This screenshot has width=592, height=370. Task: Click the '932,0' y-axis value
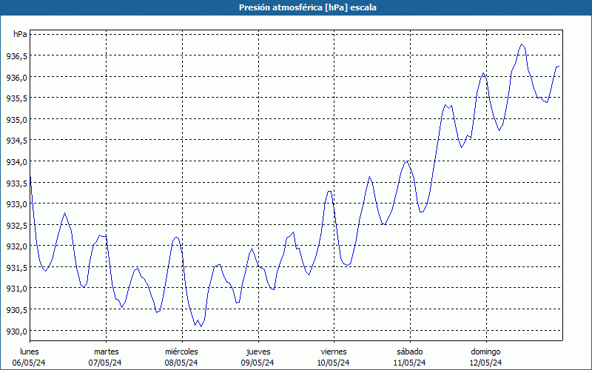pyautogui.click(x=16, y=246)
